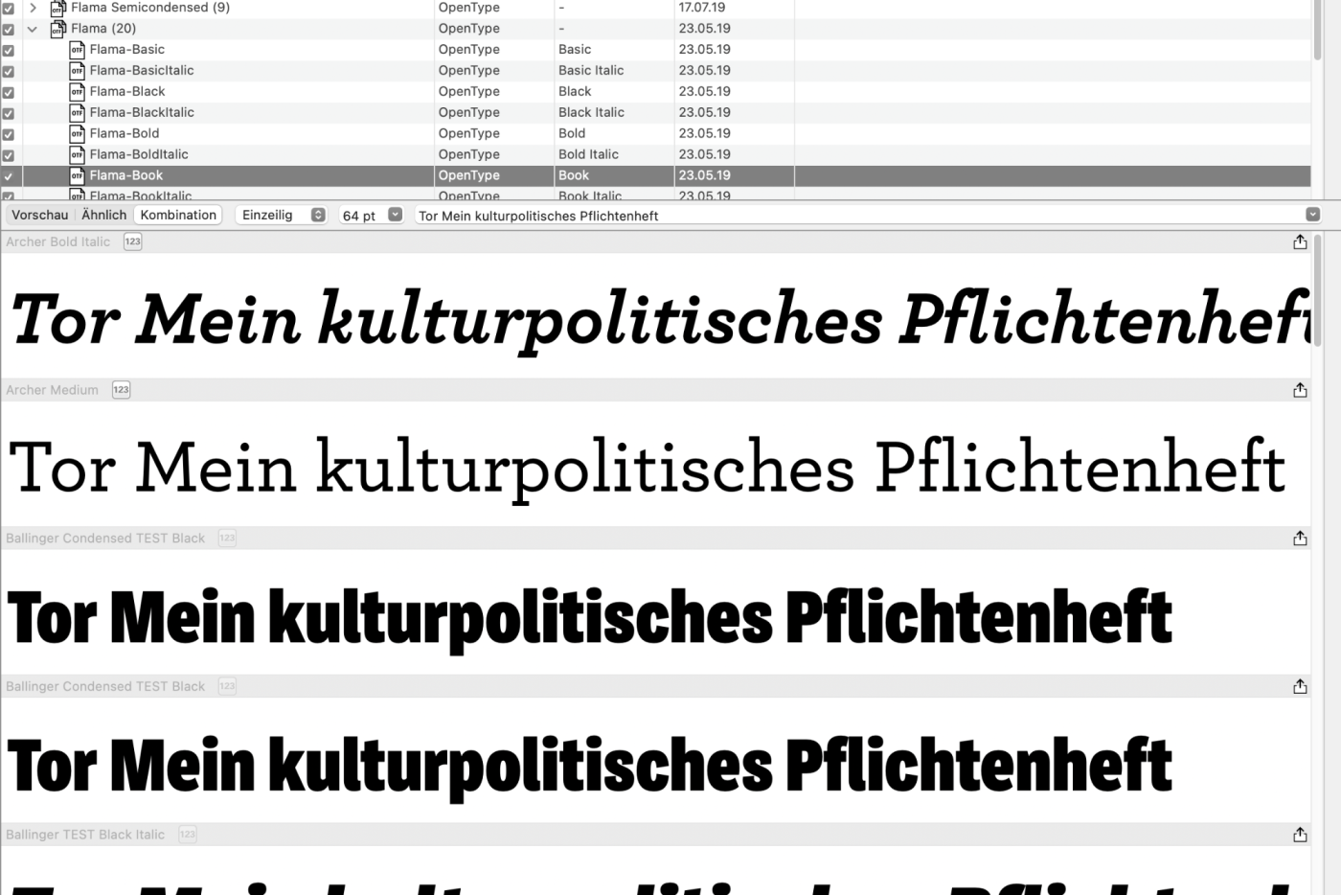
Task: Click the font list scrollbar
Action: (x=1318, y=29)
